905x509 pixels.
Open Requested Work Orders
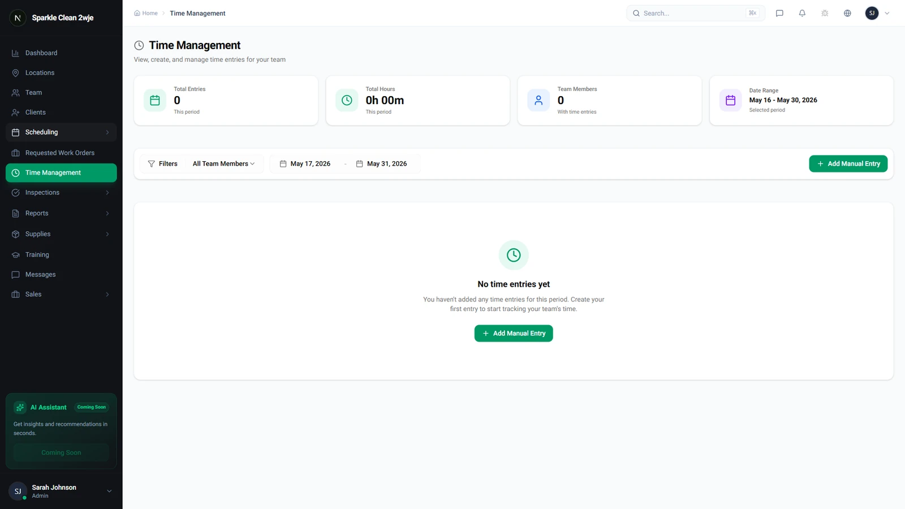(x=61, y=153)
